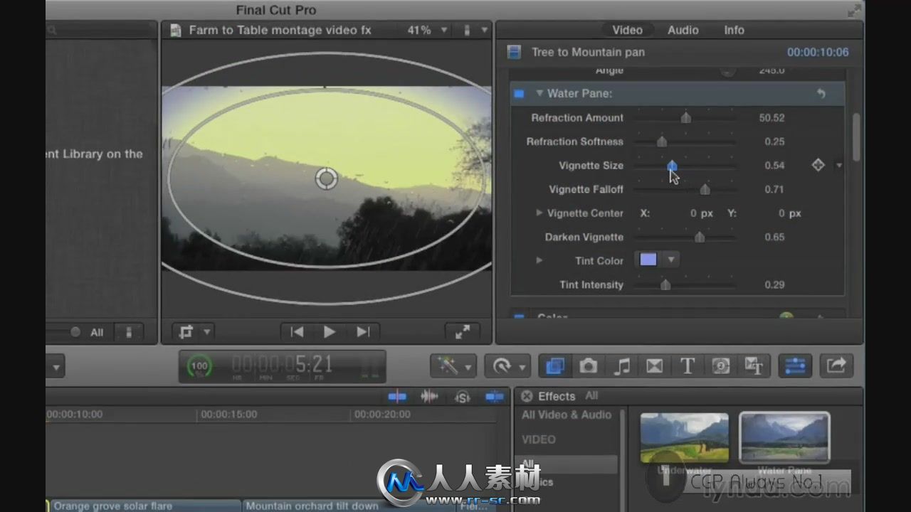Expand Vignette Center parameters

(539, 213)
